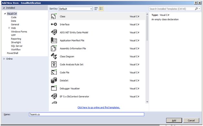Switch to medium icons view
The width and height of the screenshot is (203, 126).
(96, 9)
